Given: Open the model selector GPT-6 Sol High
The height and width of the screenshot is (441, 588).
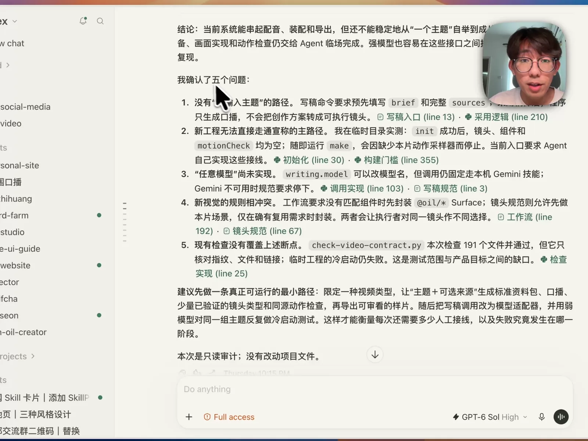Looking at the screenshot, I should [x=490, y=417].
